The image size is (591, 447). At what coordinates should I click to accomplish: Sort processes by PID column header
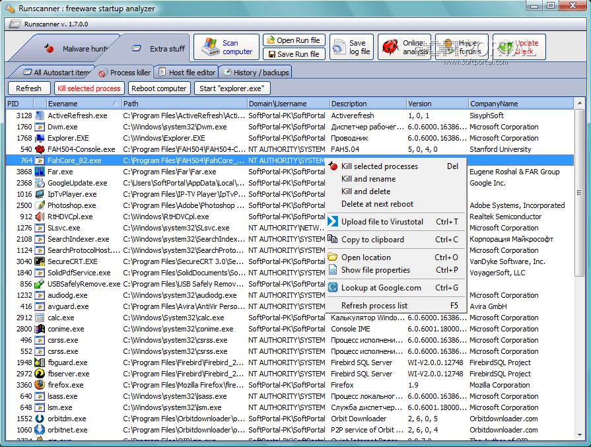pos(14,104)
